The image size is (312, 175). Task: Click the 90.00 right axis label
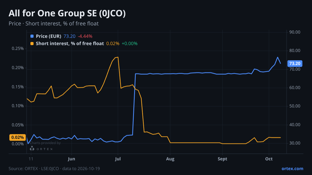[x=295, y=32]
